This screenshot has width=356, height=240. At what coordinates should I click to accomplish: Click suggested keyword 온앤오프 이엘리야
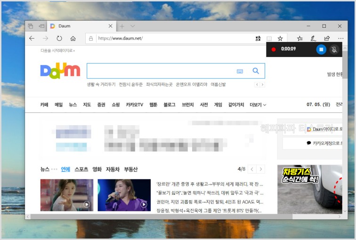click(192, 84)
